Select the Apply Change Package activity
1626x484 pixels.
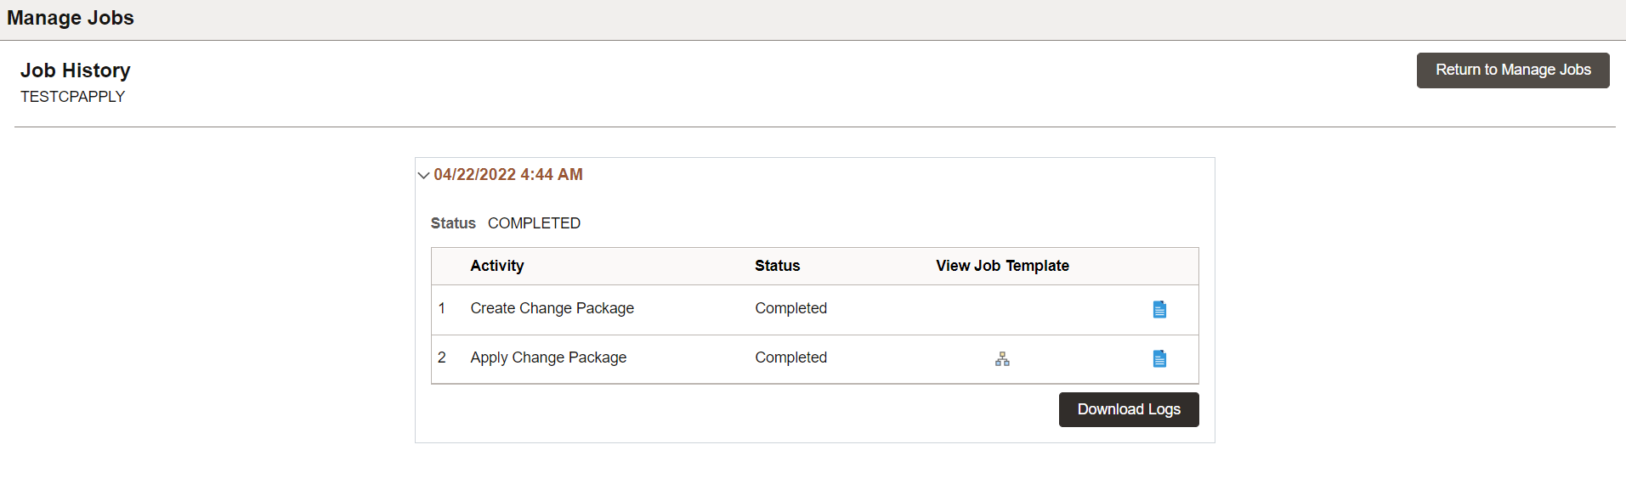pyautogui.click(x=548, y=357)
